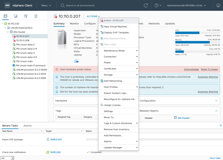Click Reset To Green link

tap(209, 69)
